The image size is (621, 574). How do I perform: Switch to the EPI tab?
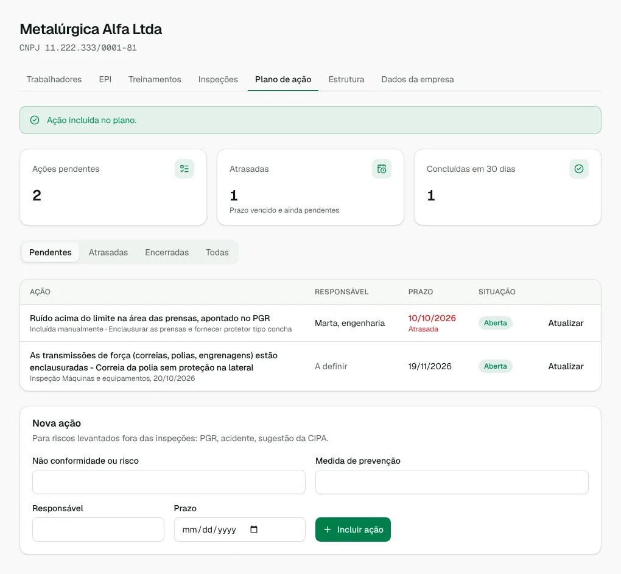105,79
